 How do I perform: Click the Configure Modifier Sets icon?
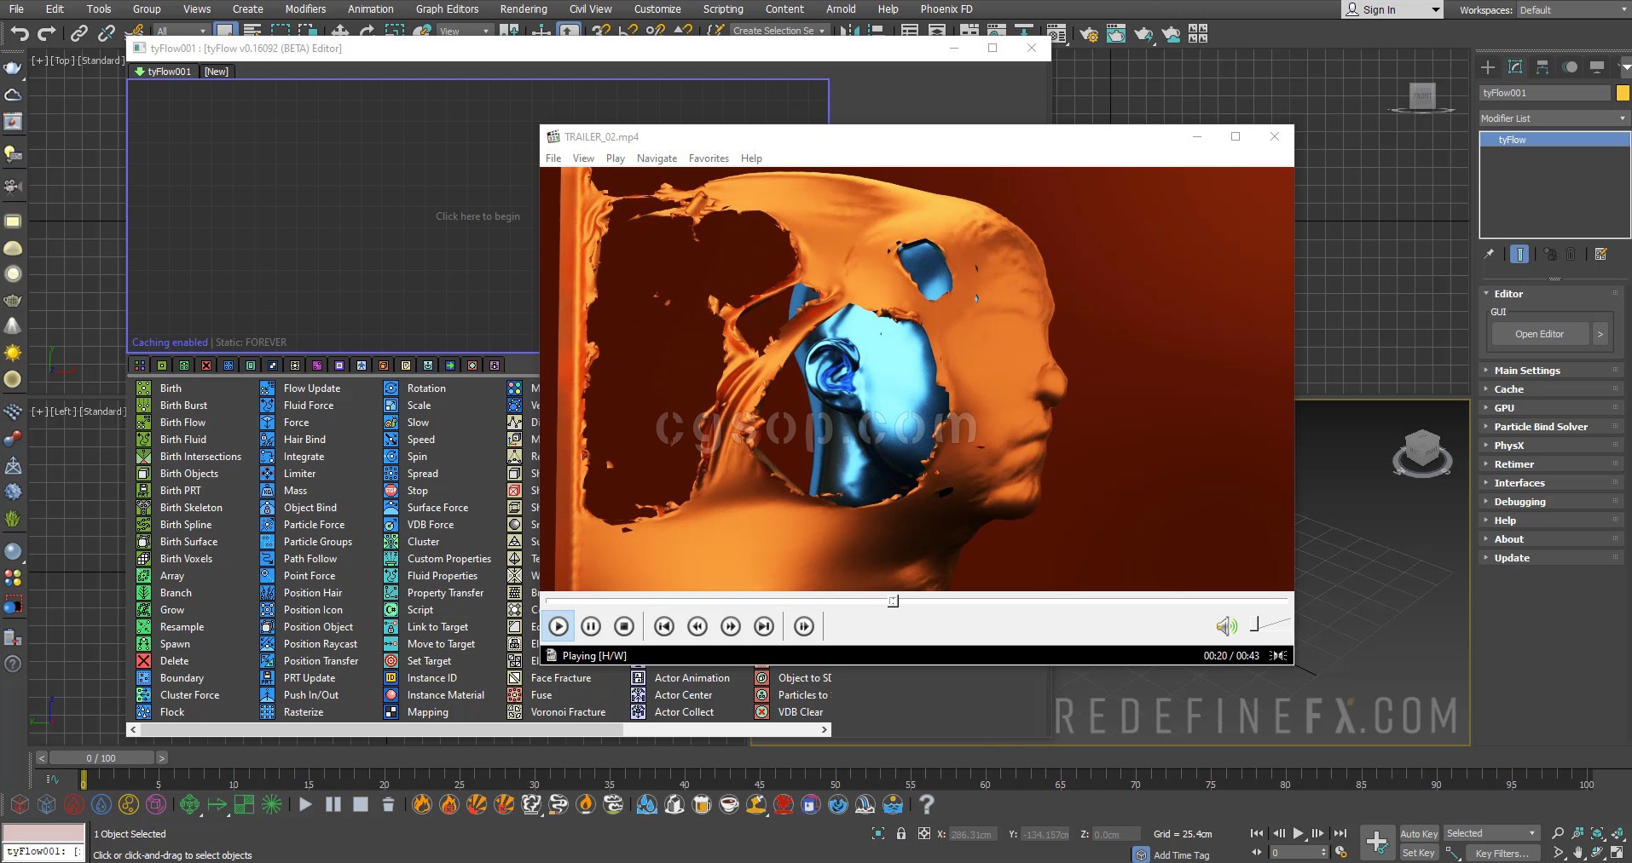click(x=1600, y=254)
